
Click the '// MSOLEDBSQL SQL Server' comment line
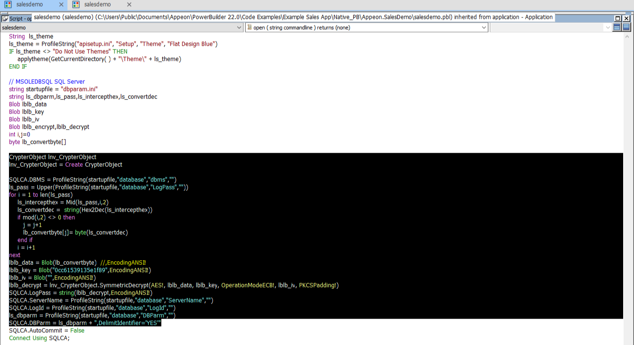(x=47, y=82)
